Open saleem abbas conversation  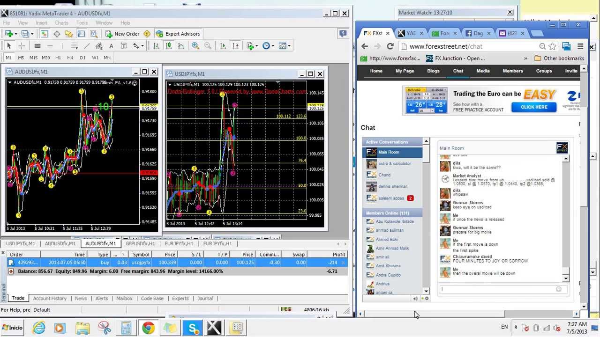(392, 198)
